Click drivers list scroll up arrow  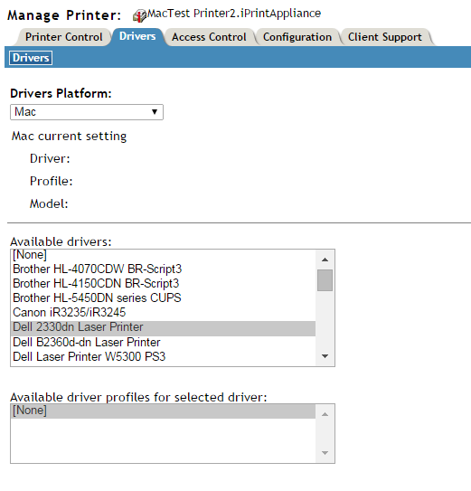(325, 260)
